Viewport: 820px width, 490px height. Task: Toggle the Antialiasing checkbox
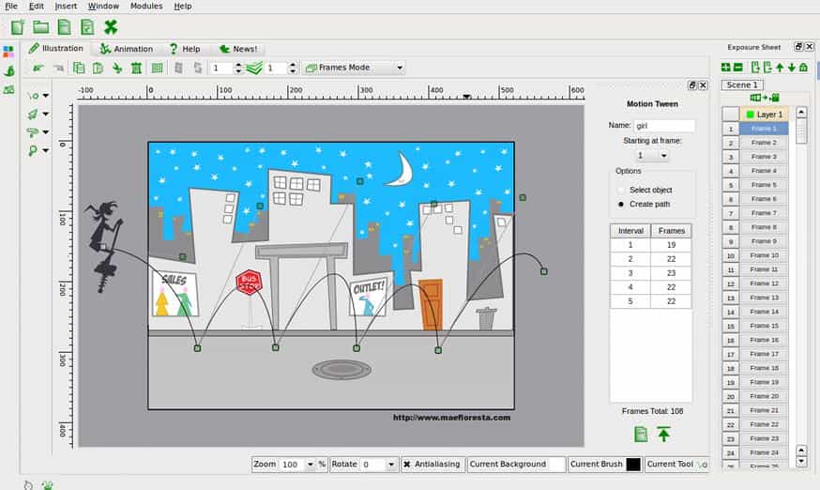[x=407, y=465]
